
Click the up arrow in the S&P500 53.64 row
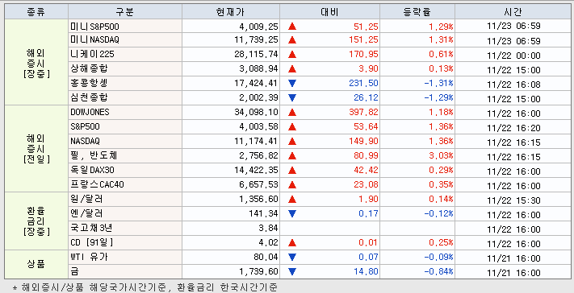(x=292, y=127)
